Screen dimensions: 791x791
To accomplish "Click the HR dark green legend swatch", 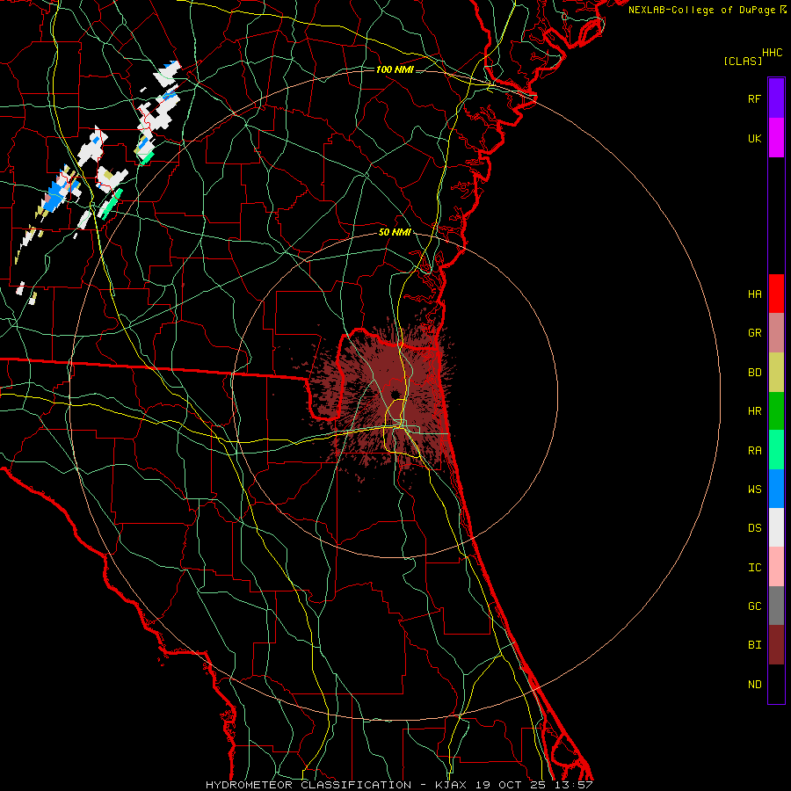I will click(x=776, y=411).
